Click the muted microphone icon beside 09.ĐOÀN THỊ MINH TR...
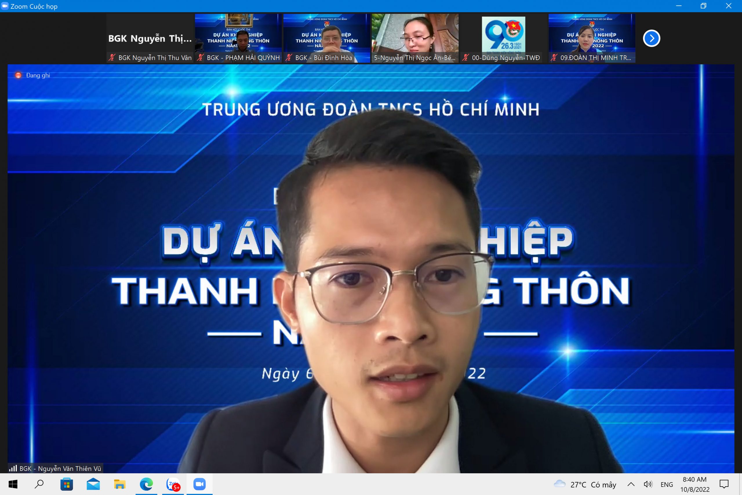The image size is (742, 495). point(554,57)
